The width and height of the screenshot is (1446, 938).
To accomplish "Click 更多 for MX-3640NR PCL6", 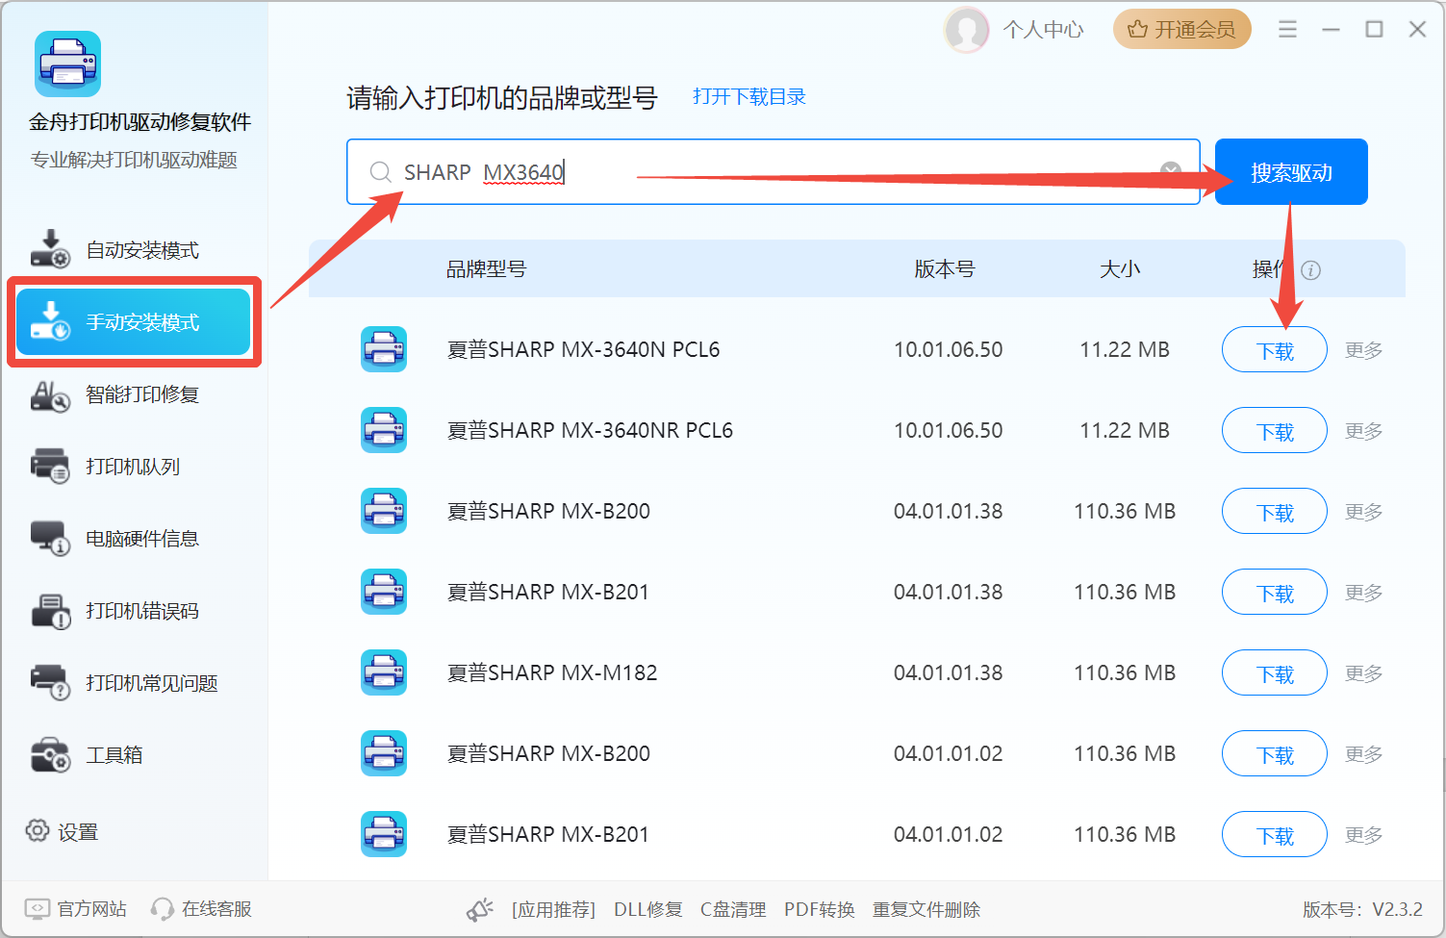I will coord(1364,431).
